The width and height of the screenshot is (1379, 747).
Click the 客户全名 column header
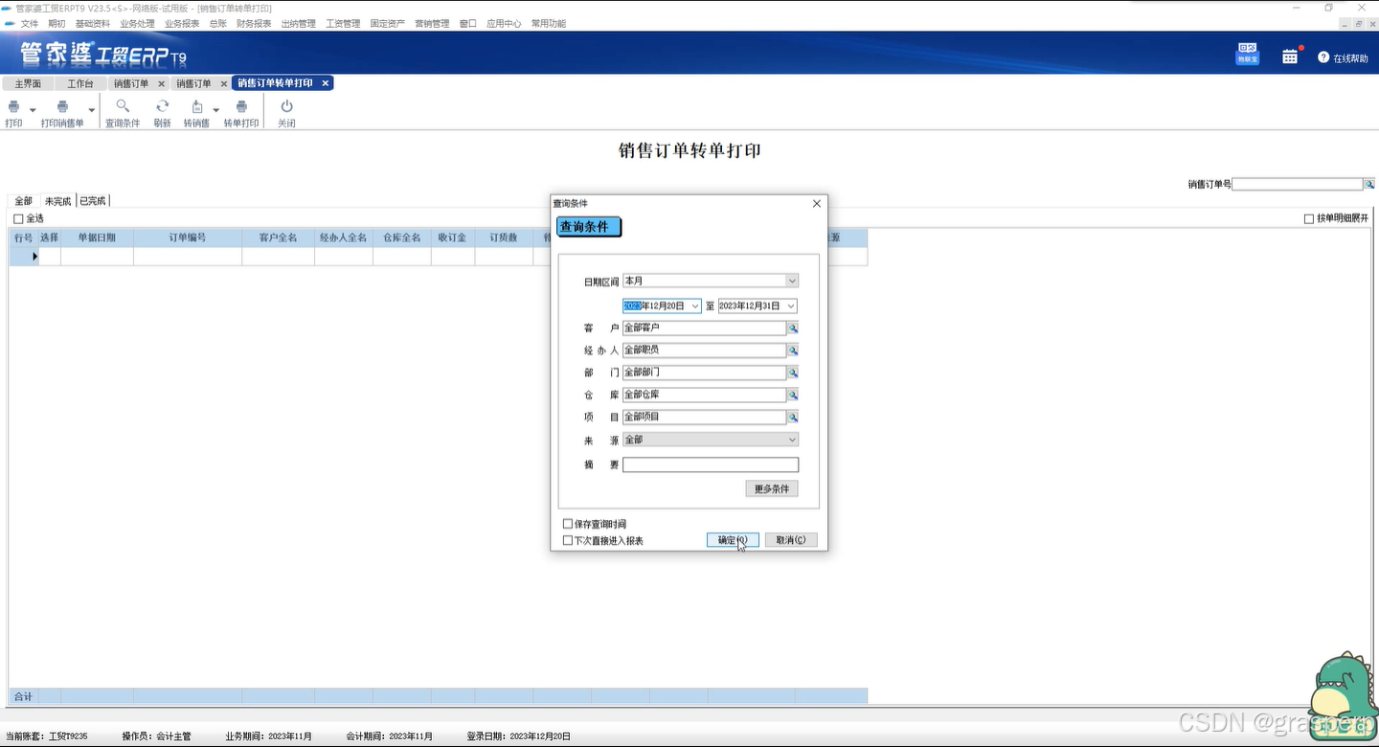pyautogui.click(x=279, y=238)
